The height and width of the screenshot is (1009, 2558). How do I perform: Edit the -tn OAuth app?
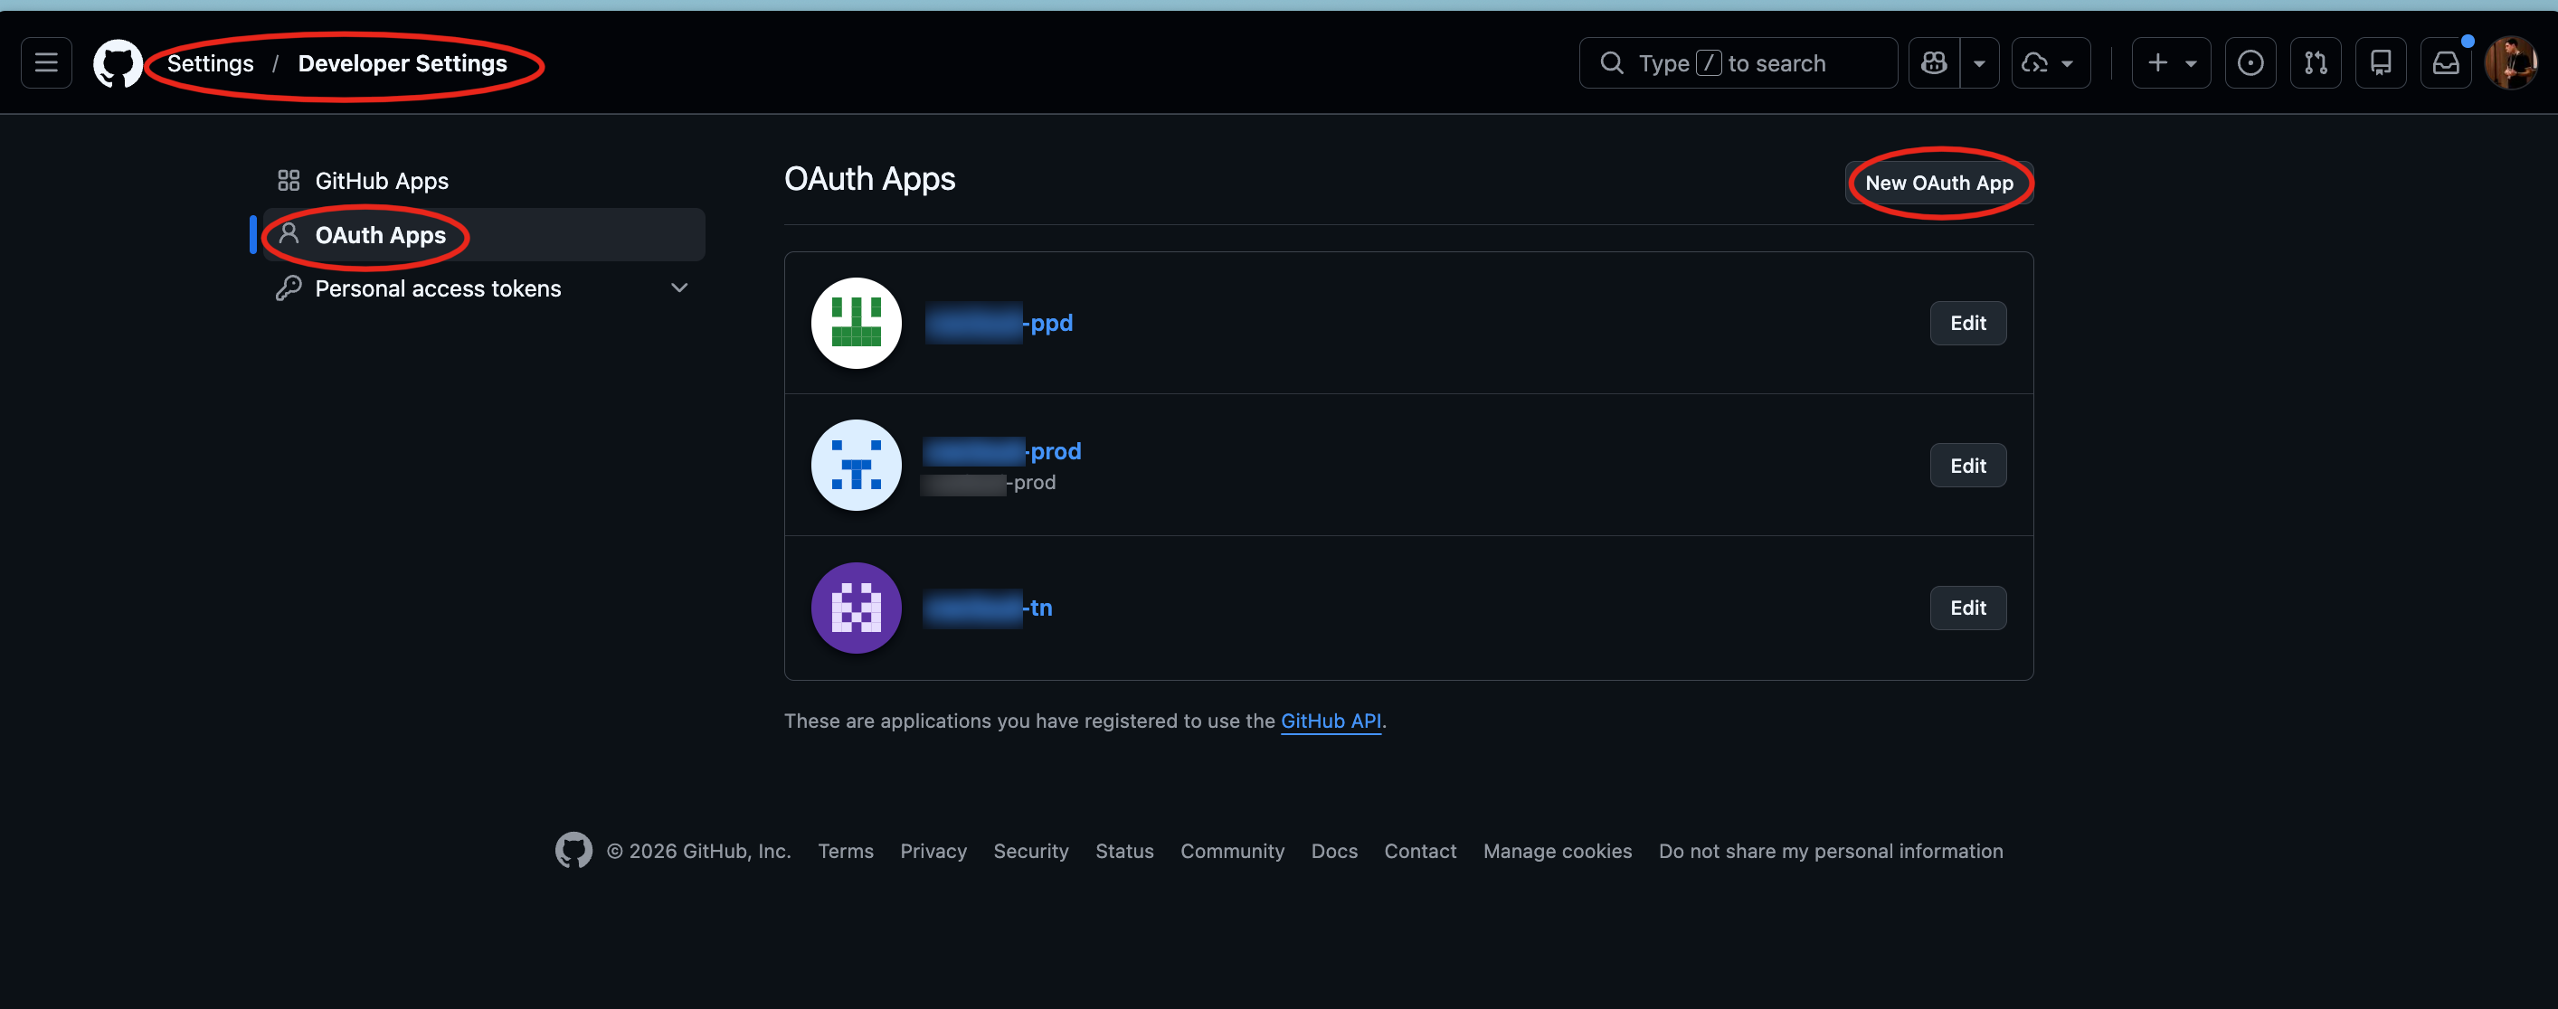click(1967, 608)
